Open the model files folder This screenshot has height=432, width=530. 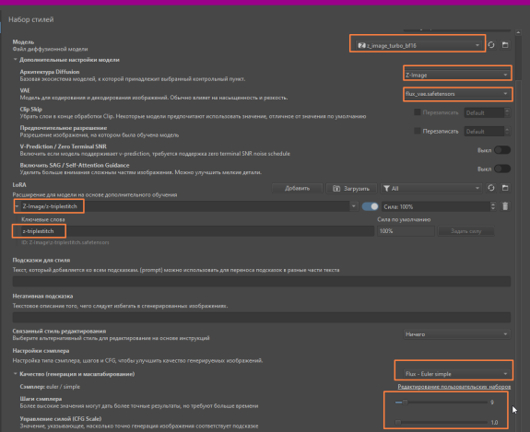pos(505,45)
